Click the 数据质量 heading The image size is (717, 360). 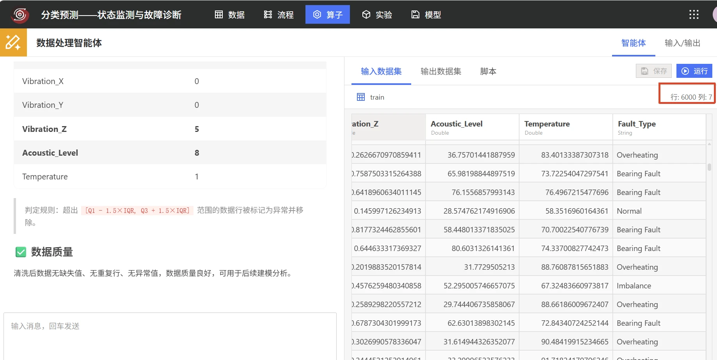pos(52,252)
